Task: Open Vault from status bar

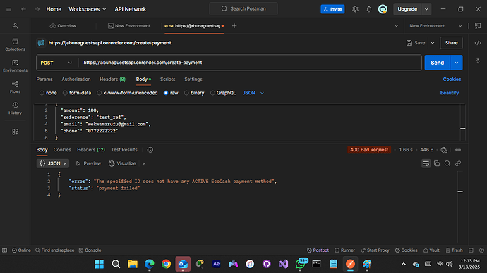Action: coord(431,250)
